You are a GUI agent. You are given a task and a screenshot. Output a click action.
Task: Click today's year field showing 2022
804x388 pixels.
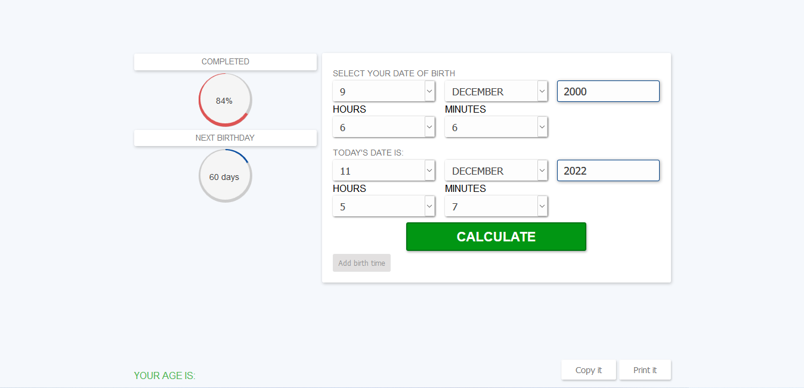pos(608,170)
